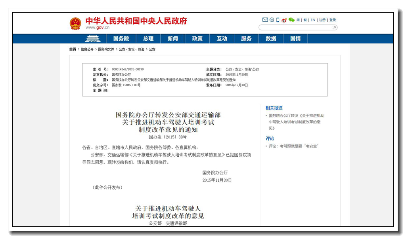Click the RSS feed icon
Image resolution: width=406 pixels, height=239 pixels.
coord(272,19)
